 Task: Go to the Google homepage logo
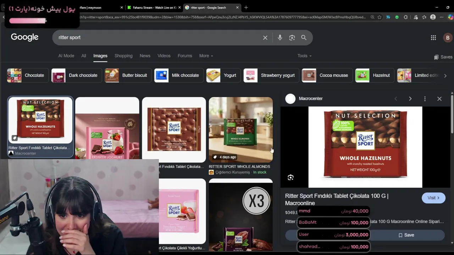(x=24, y=37)
